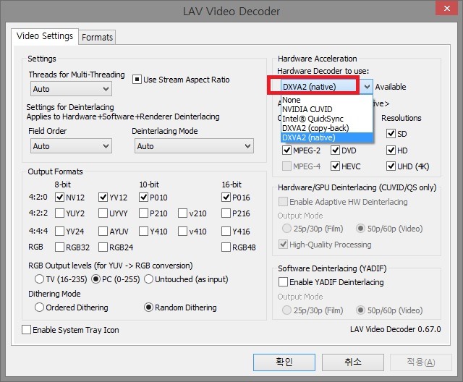Choose NVIDIA CUVID decoder option
The height and width of the screenshot is (382, 463).
pos(326,109)
